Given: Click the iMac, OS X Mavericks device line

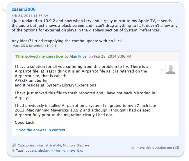Looking at the screenshot, I should coord(35,46).
